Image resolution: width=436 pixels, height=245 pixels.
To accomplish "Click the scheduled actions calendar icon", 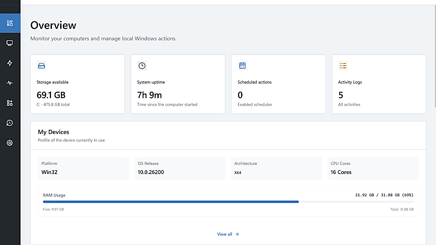I will [x=242, y=66].
